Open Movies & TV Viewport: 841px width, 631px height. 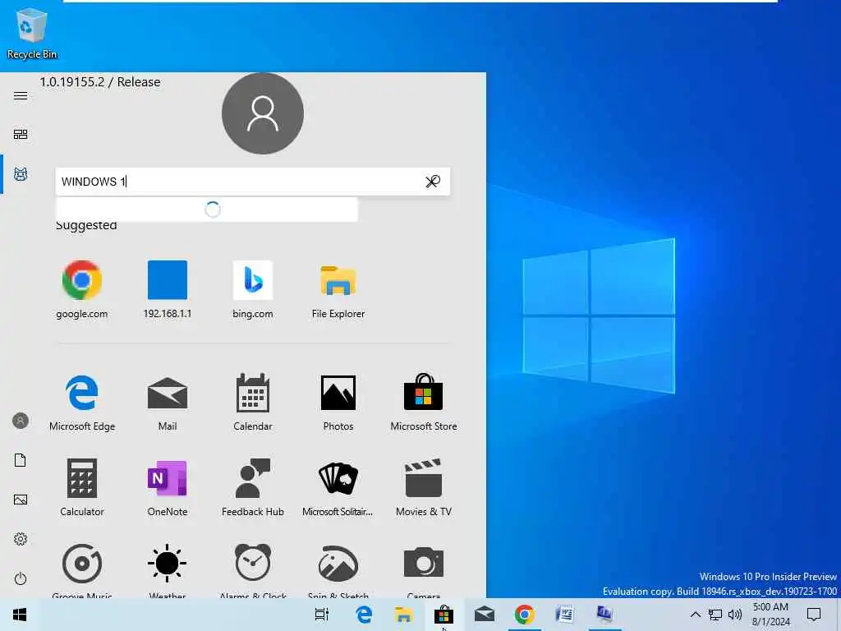pos(424,487)
